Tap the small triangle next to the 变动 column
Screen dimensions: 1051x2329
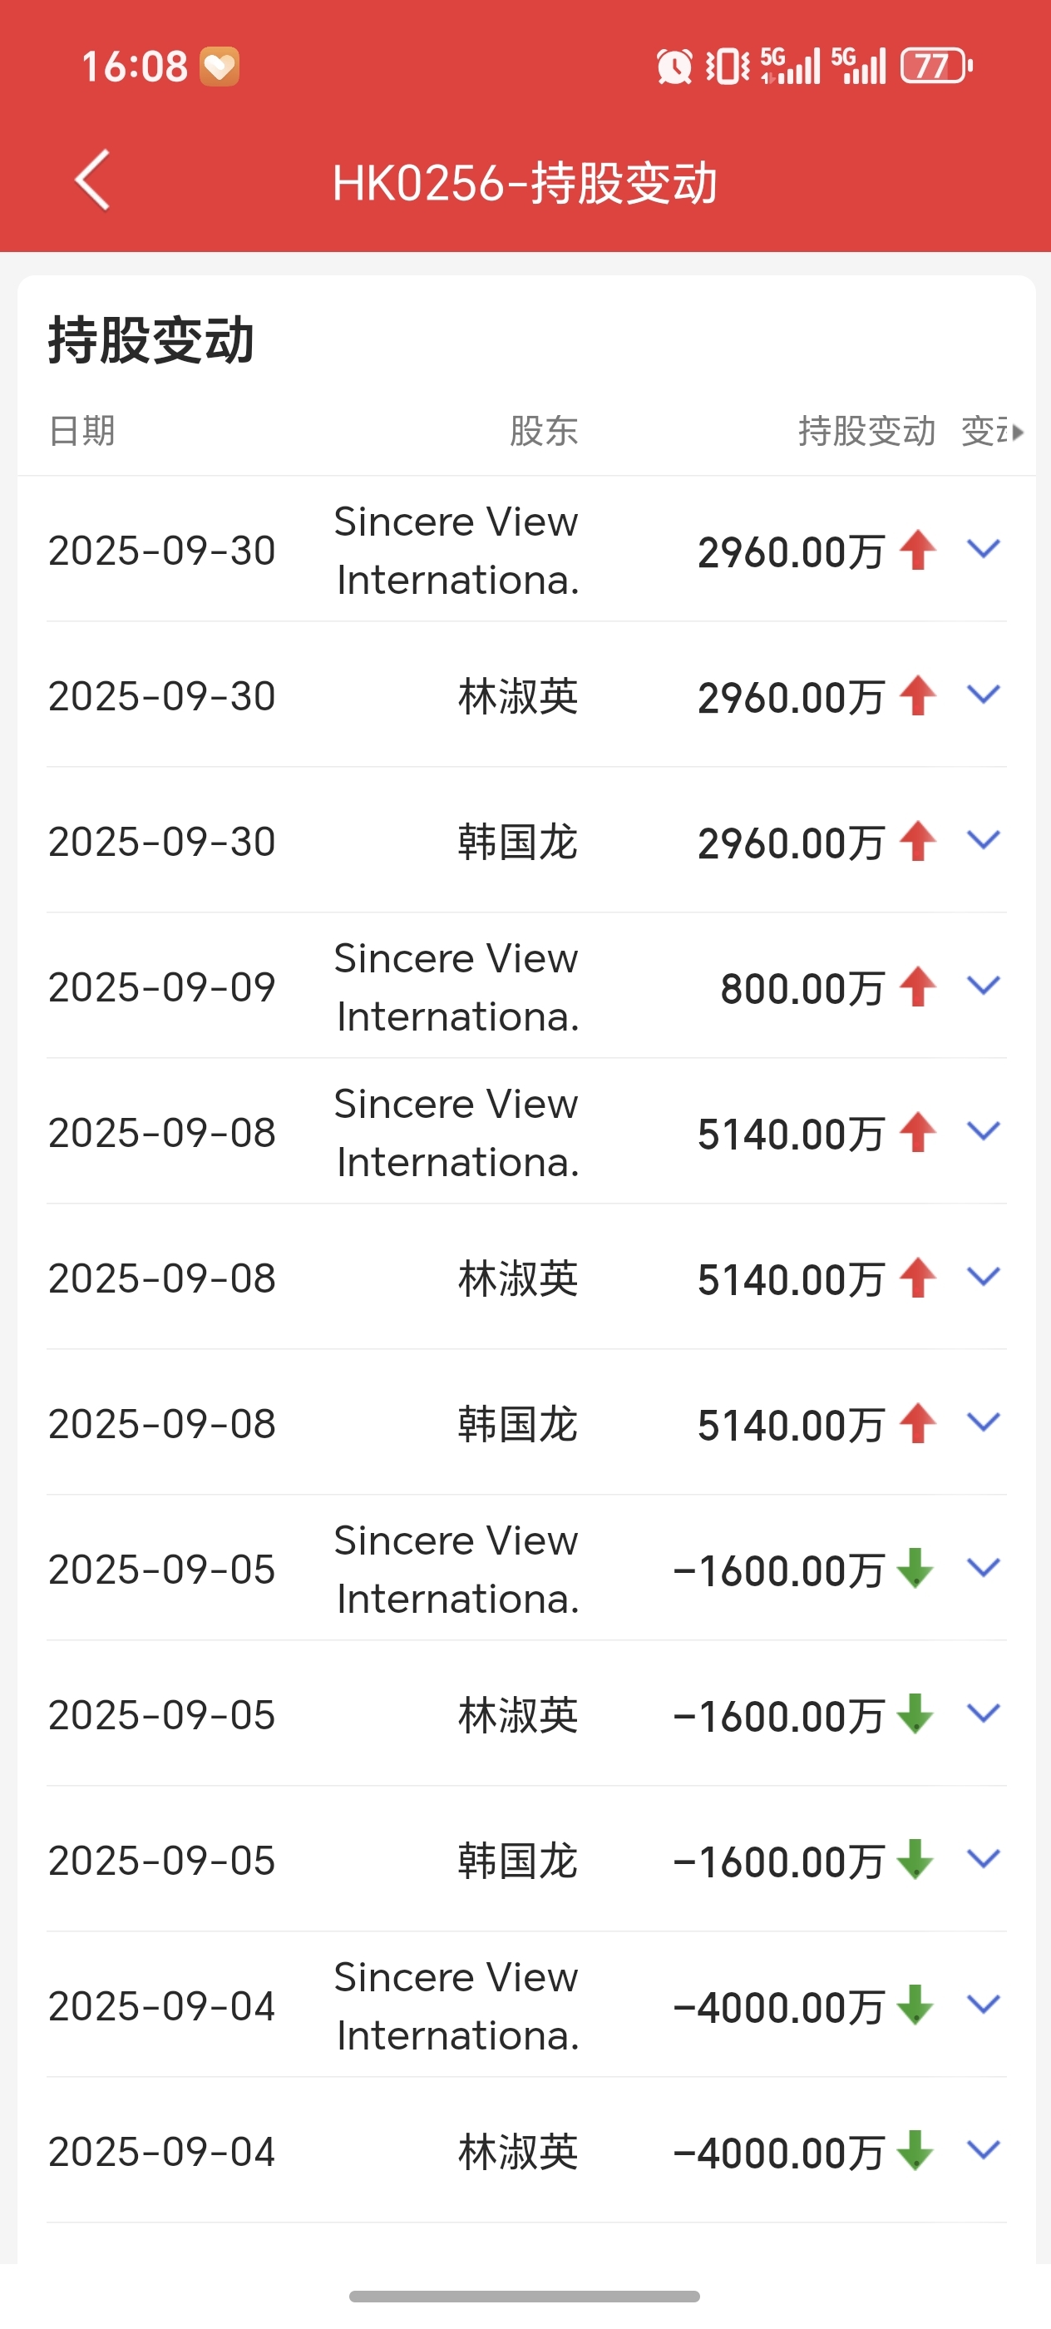tap(1019, 433)
